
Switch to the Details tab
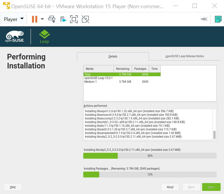coord(113,56)
